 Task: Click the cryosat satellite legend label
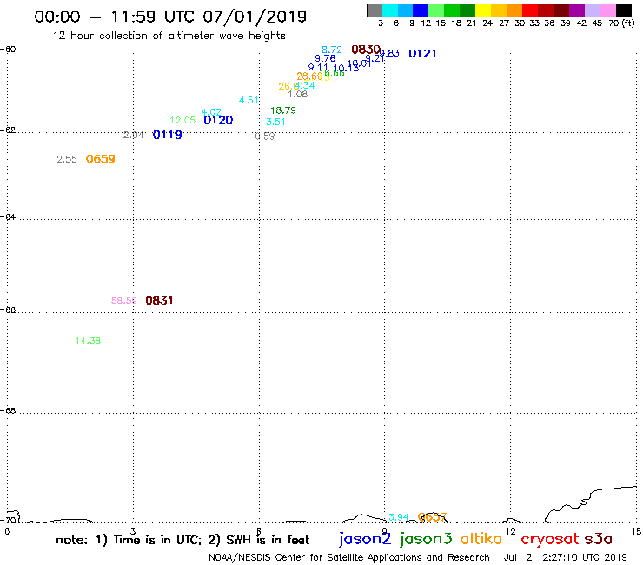[550, 539]
